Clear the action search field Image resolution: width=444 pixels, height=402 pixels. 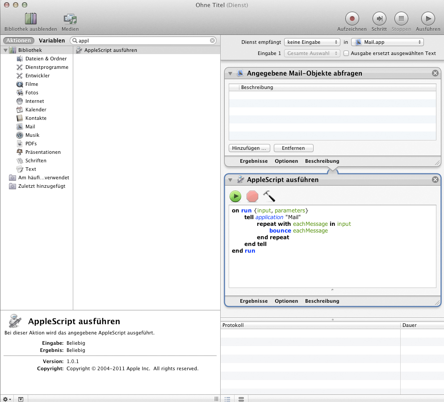[212, 41]
